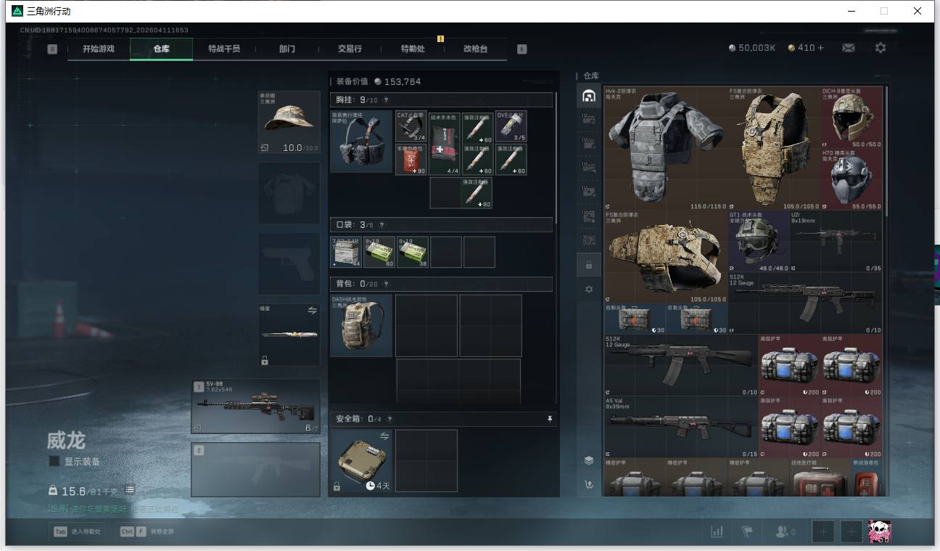Image resolution: width=940 pixels, height=551 pixels.
Task: Click the stacked layers icon in warehouse sidebar
Action: pos(588,460)
